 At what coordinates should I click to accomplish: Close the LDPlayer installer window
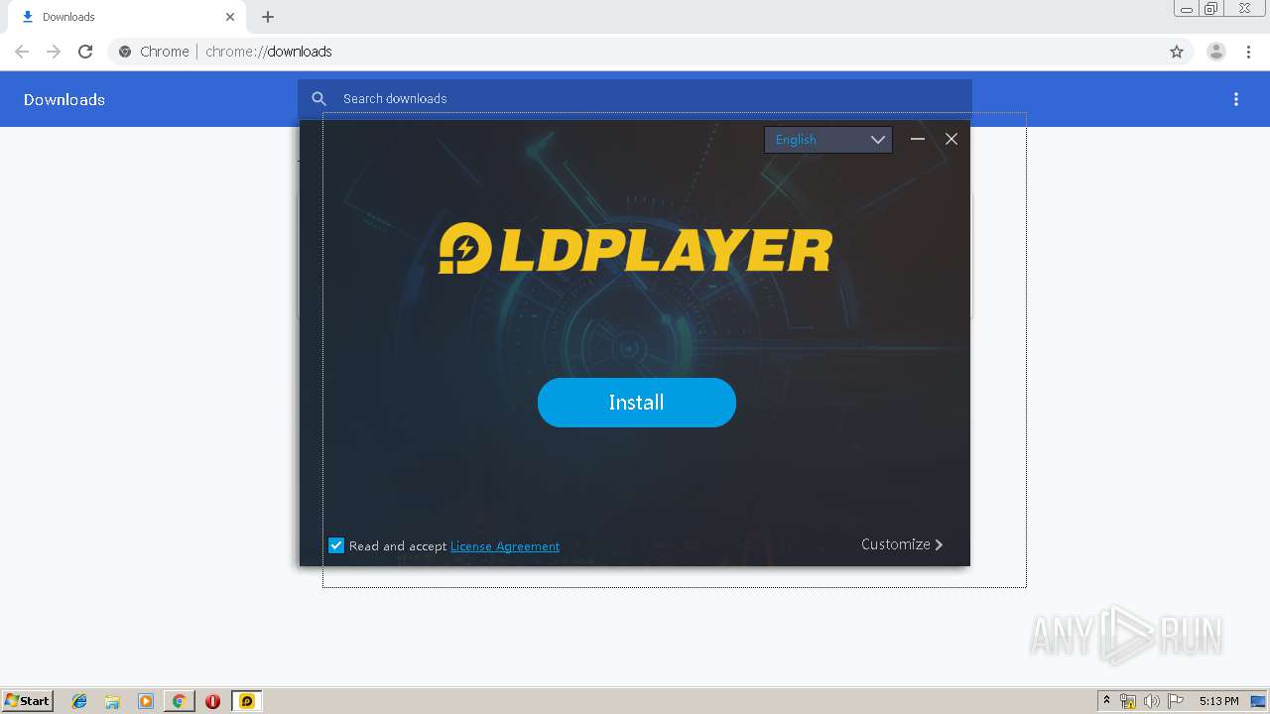coord(952,139)
